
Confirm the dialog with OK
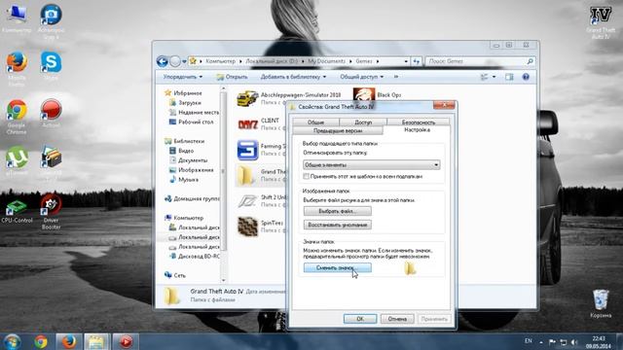360,319
